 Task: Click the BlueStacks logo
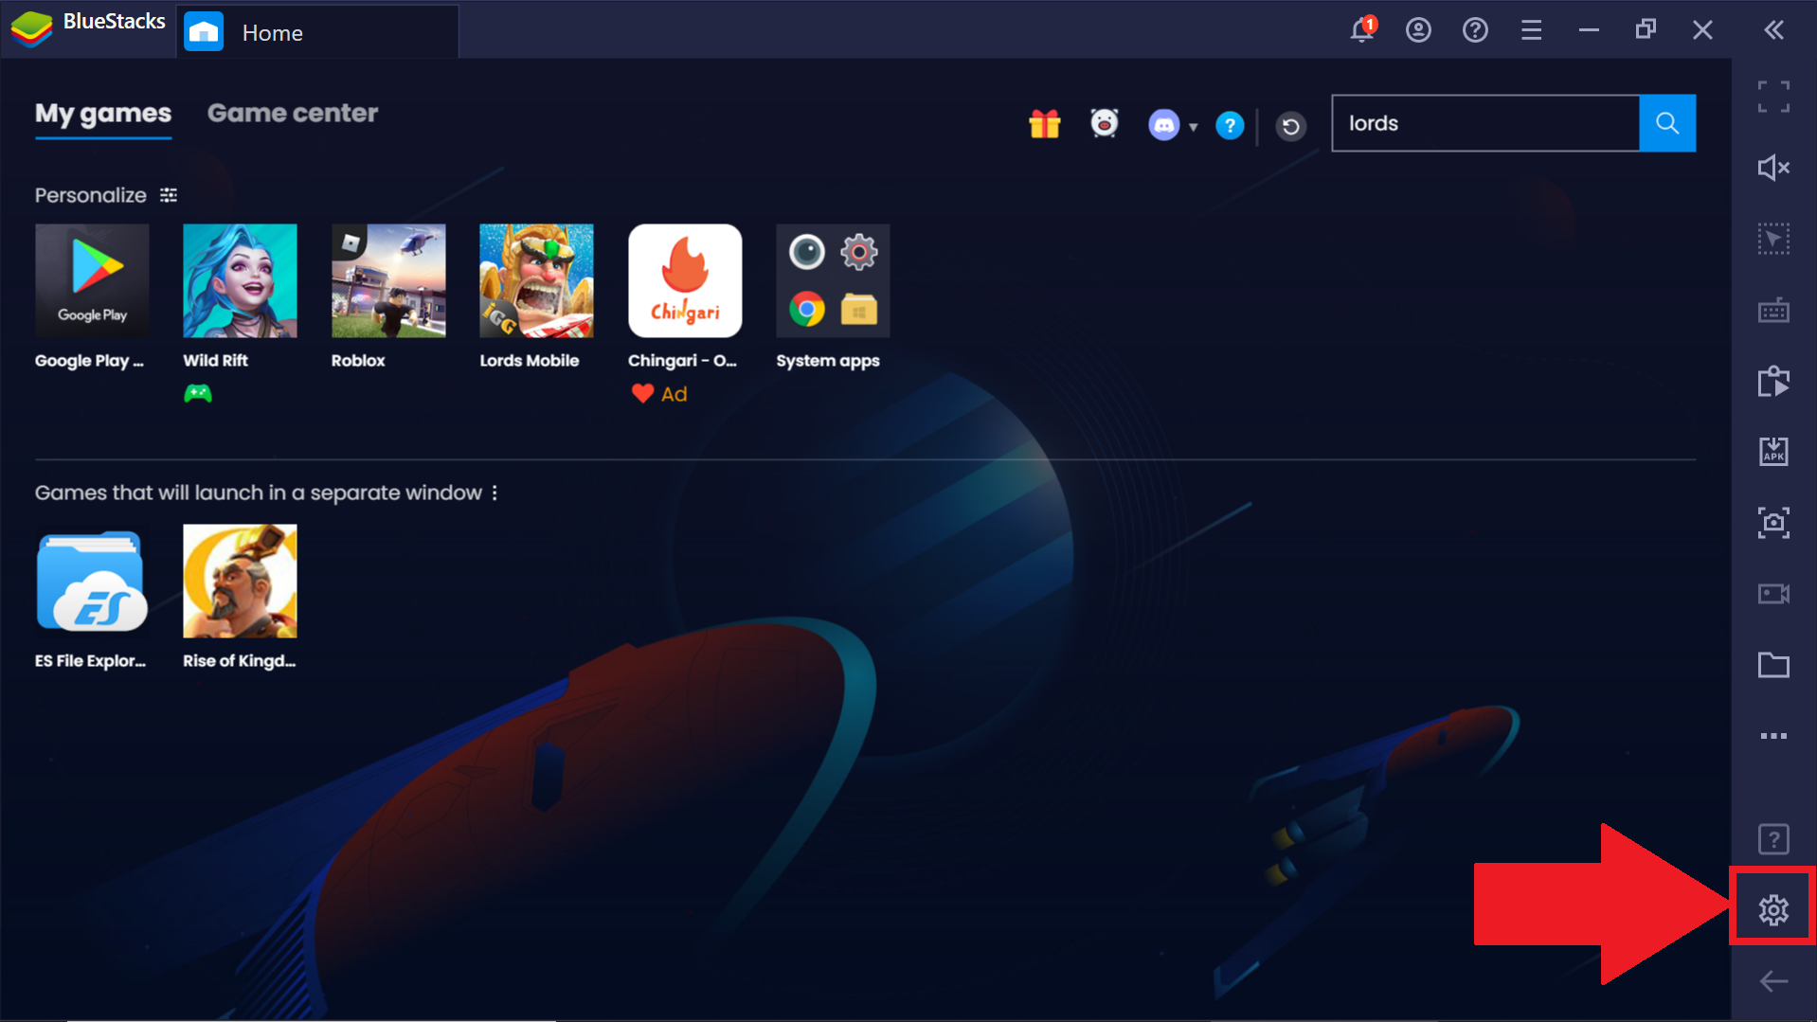tap(31, 28)
